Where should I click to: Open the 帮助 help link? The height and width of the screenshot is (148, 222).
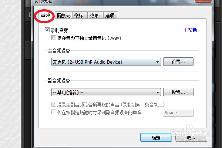click(193, 30)
